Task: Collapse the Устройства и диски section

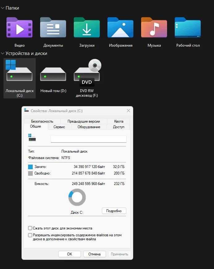Action: pyautogui.click(x=2, y=53)
